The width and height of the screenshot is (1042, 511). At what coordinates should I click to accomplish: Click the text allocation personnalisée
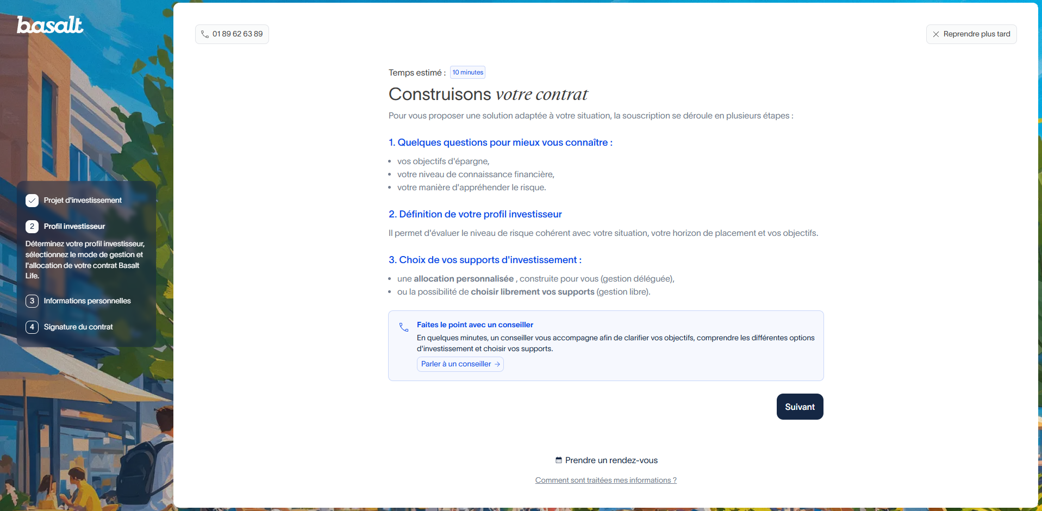(464, 279)
